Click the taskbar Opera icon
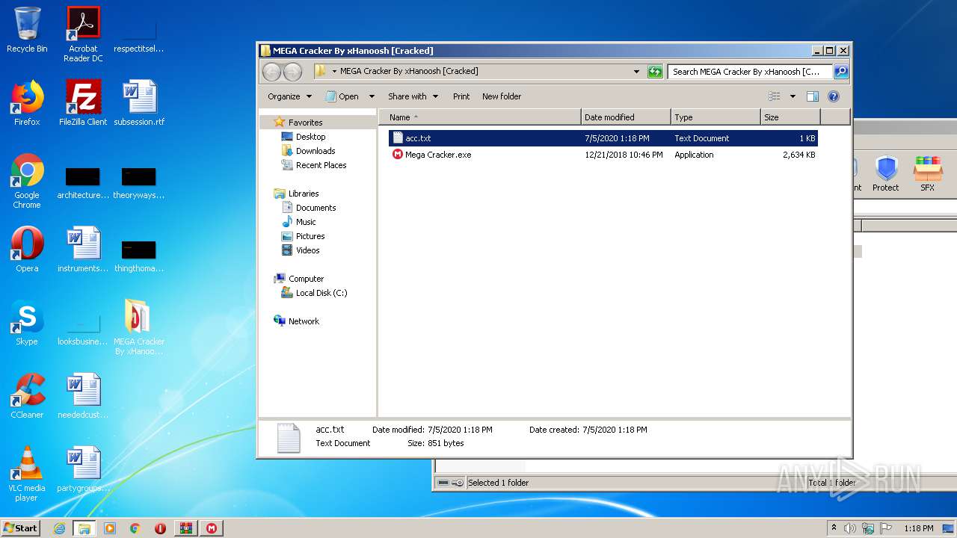The height and width of the screenshot is (538, 957). pos(161,528)
